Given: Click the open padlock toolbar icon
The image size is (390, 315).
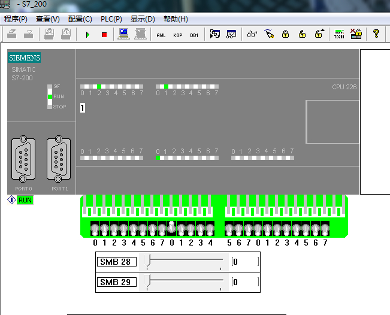Looking at the screenshot, I should (302, 34).
